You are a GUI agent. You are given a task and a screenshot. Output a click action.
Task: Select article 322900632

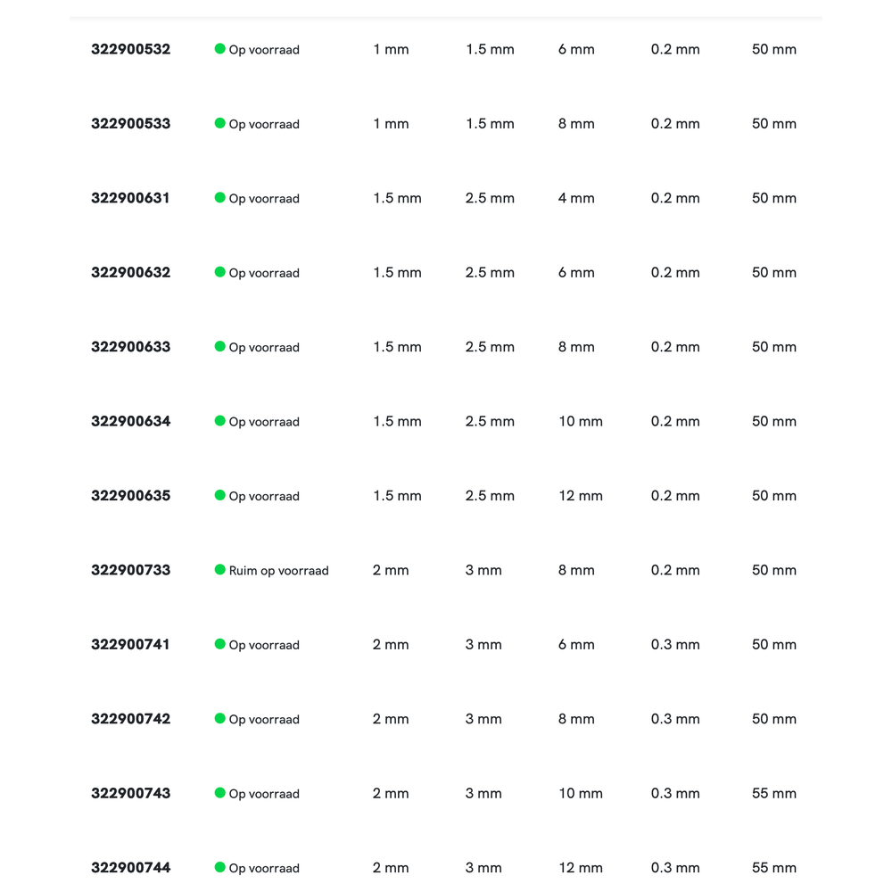[130, 273]
